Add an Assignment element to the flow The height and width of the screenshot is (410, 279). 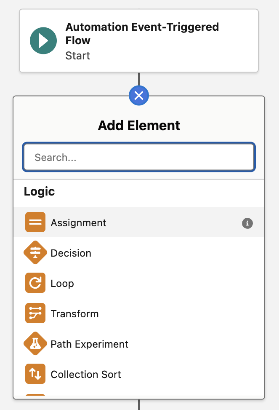tap(78, 222)
